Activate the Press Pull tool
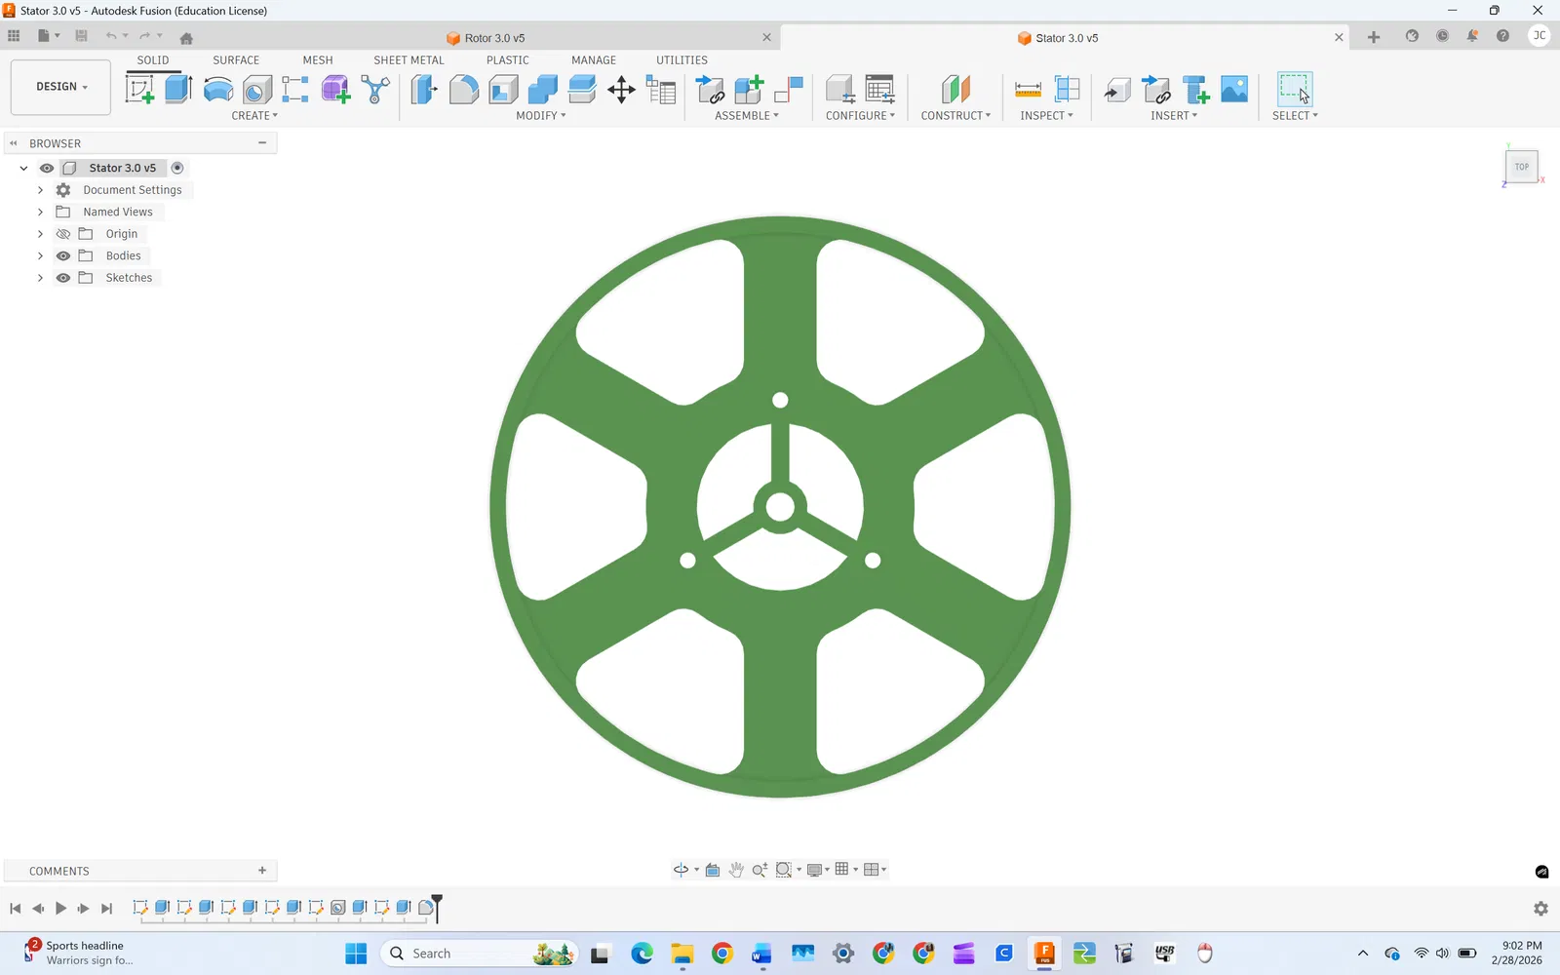 [x=424, y=90]
